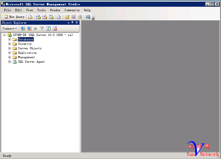Select the Server Objects tree label
The image size is (221, 159).
30,48
